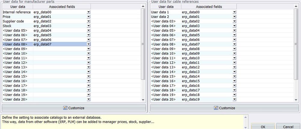Click Customize button under cable references
This screenshot has width=301, height=129.
[x=225, y=108]
